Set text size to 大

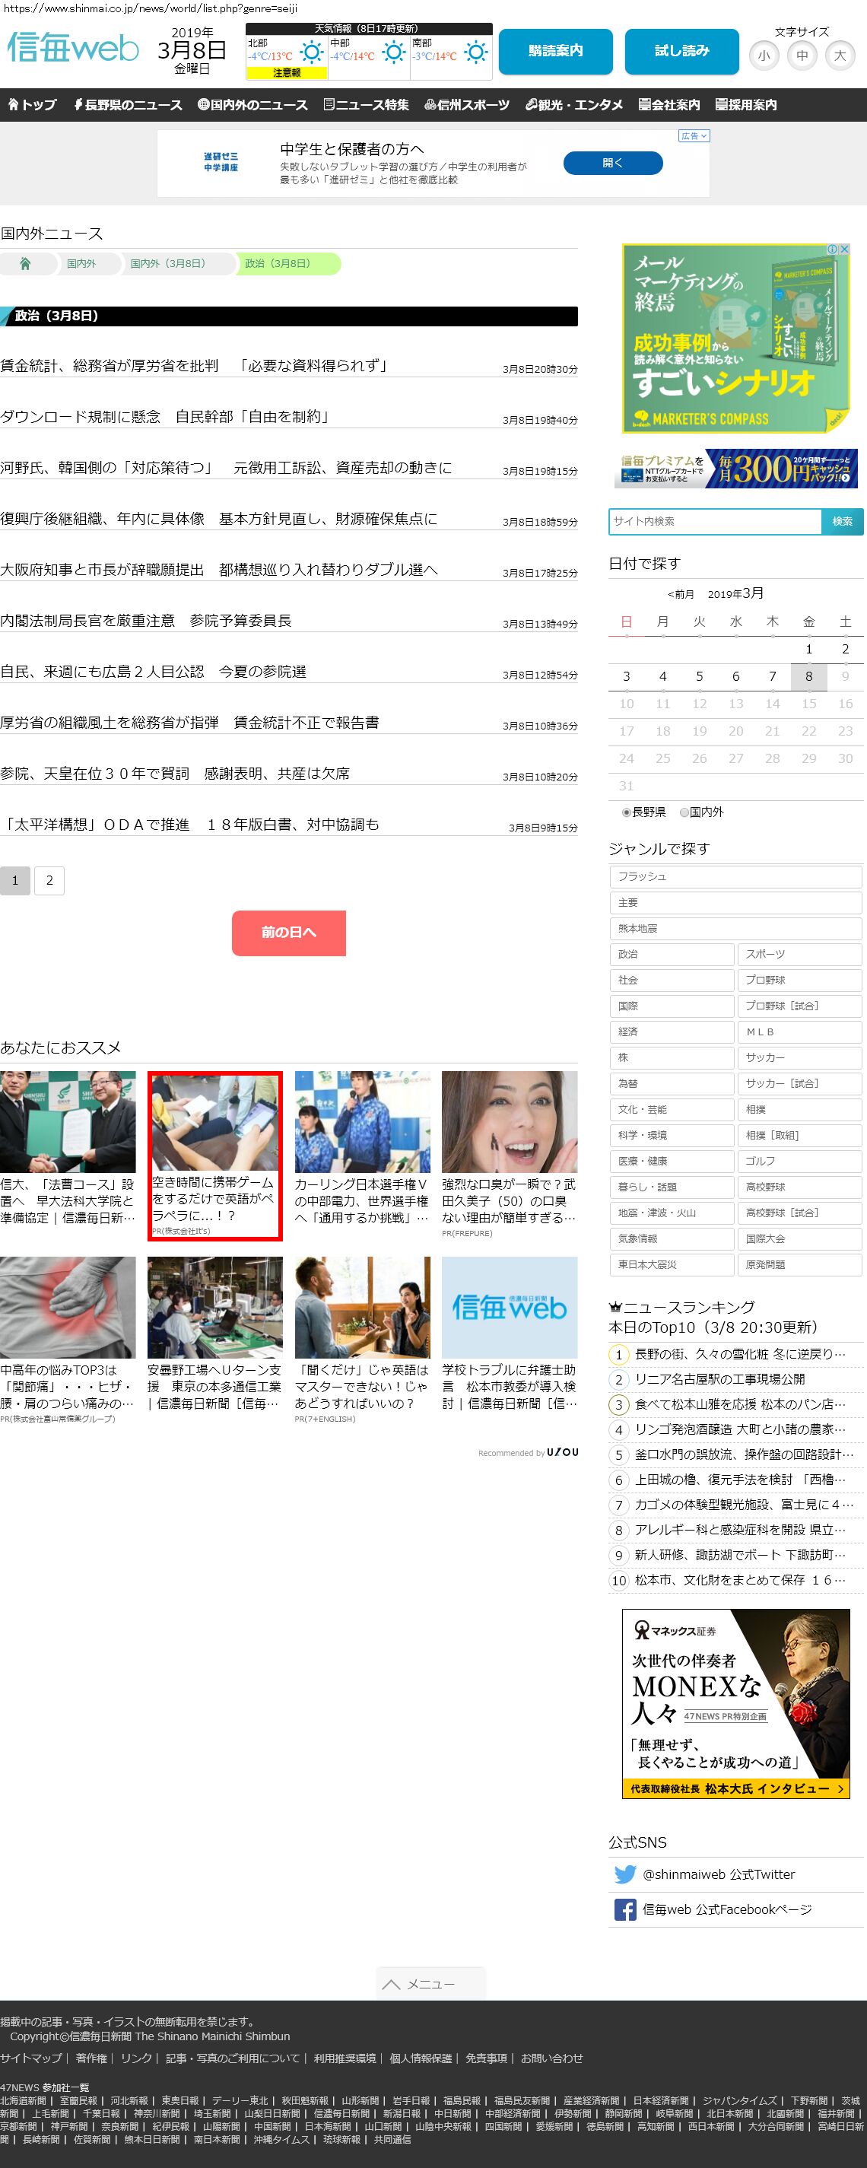[839, 56]
